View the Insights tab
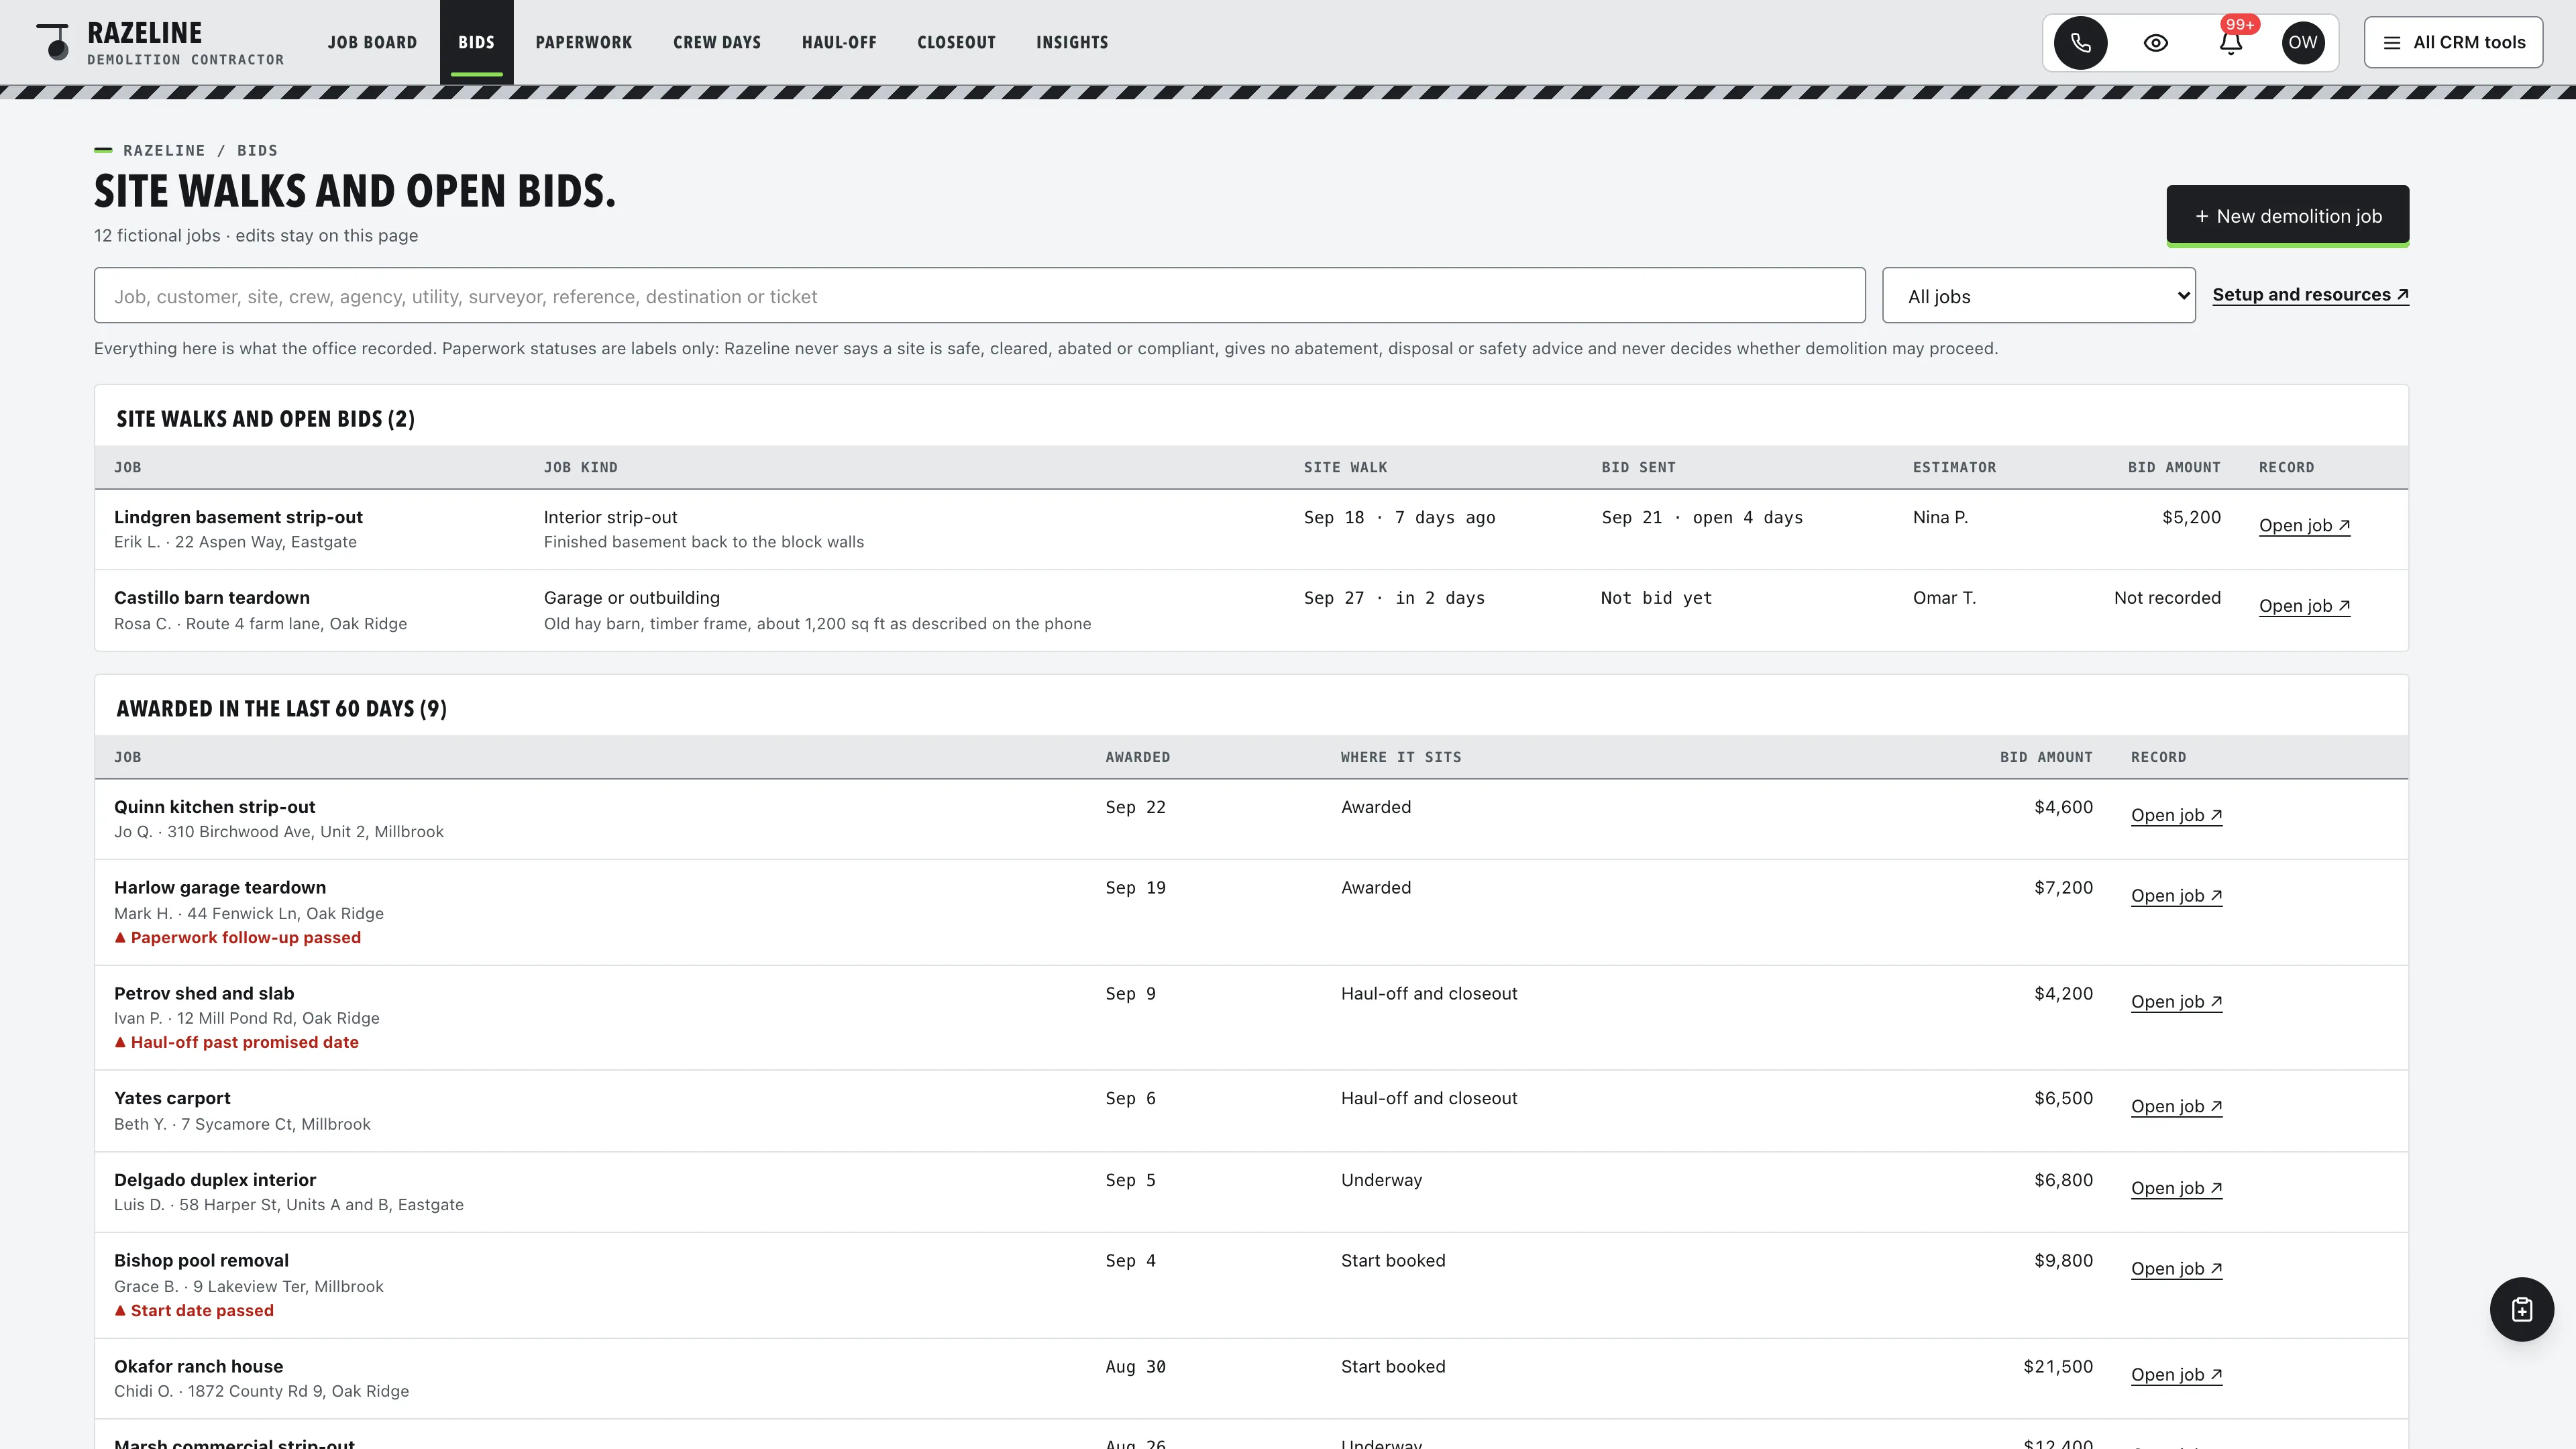Viewport: 2576px width, 1449px height. click(1071, 42)
